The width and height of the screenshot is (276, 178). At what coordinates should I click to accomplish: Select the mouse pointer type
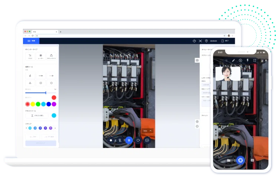click(30, 56)
